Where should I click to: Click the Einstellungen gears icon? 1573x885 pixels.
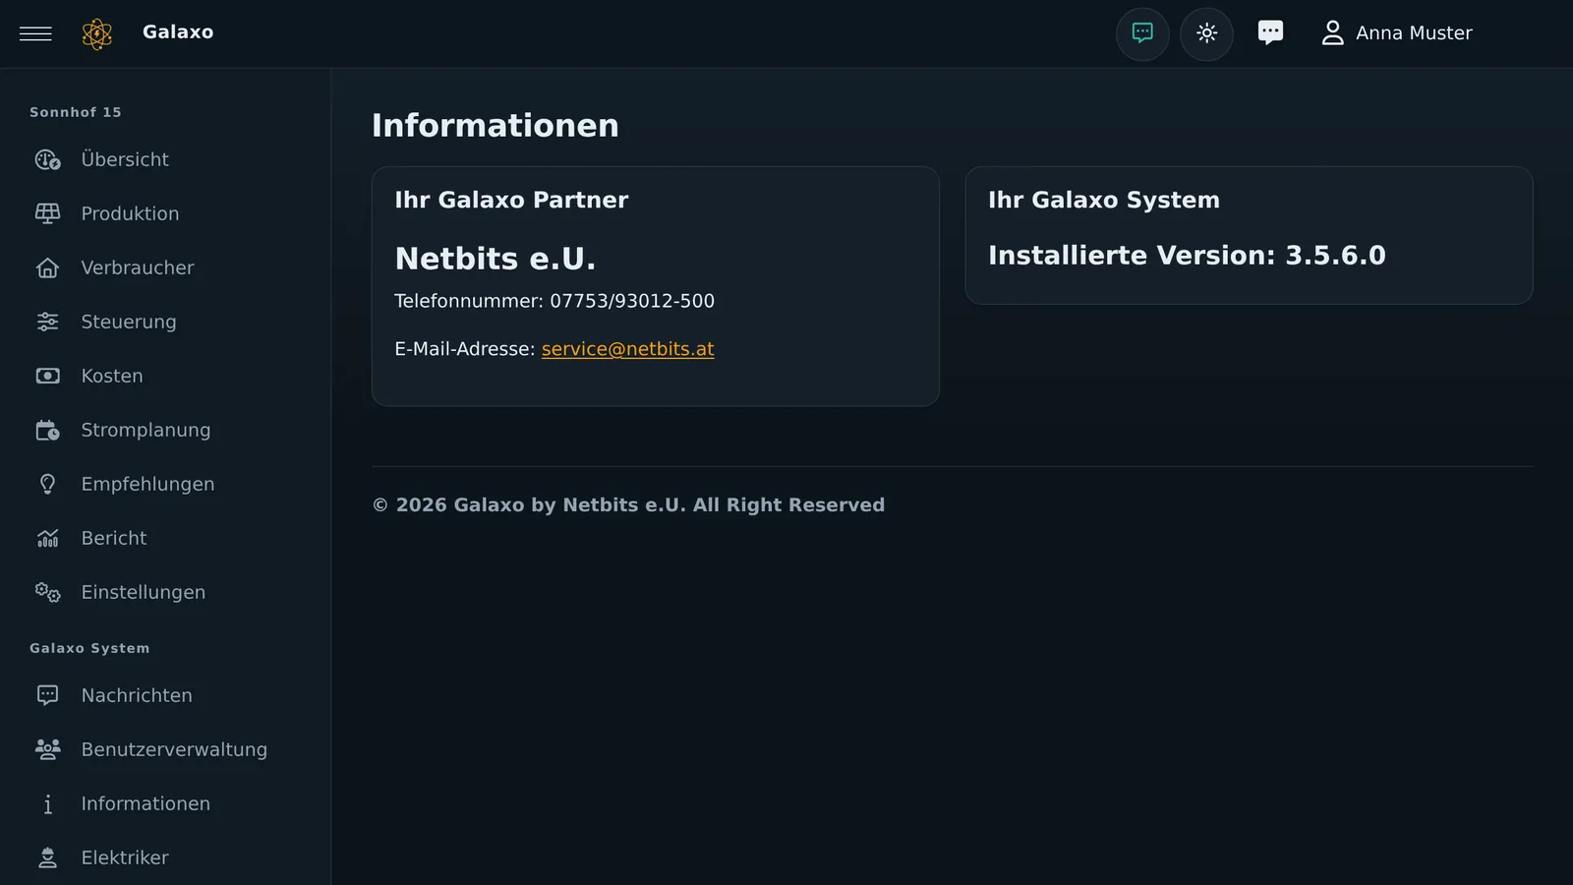[47, 592]
